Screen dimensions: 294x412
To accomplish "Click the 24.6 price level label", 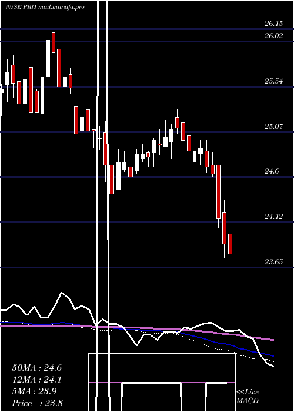I will [x=272, y=171].
